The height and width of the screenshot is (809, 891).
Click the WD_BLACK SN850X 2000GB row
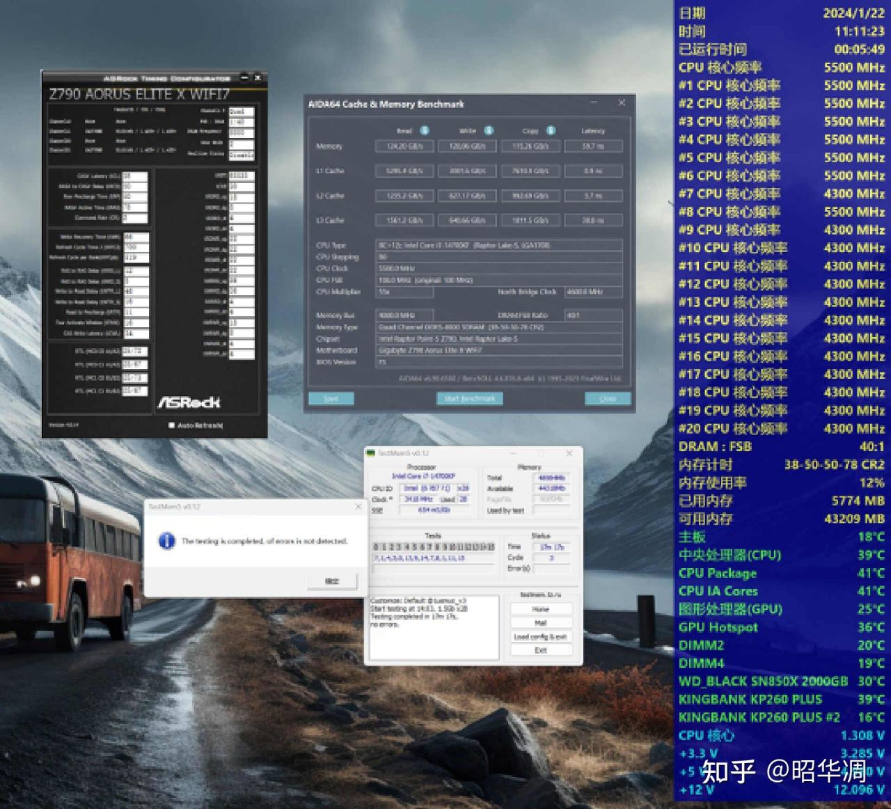[x=782, y=681]
